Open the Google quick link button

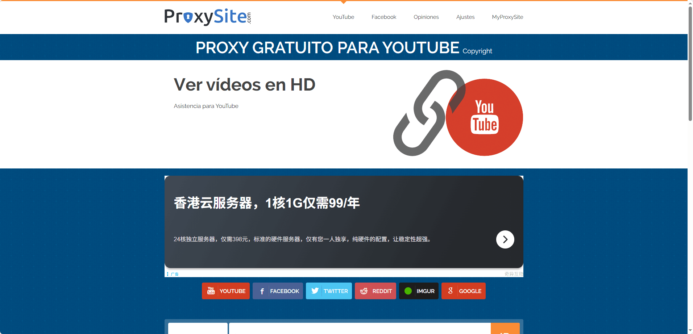pos(463,291)
